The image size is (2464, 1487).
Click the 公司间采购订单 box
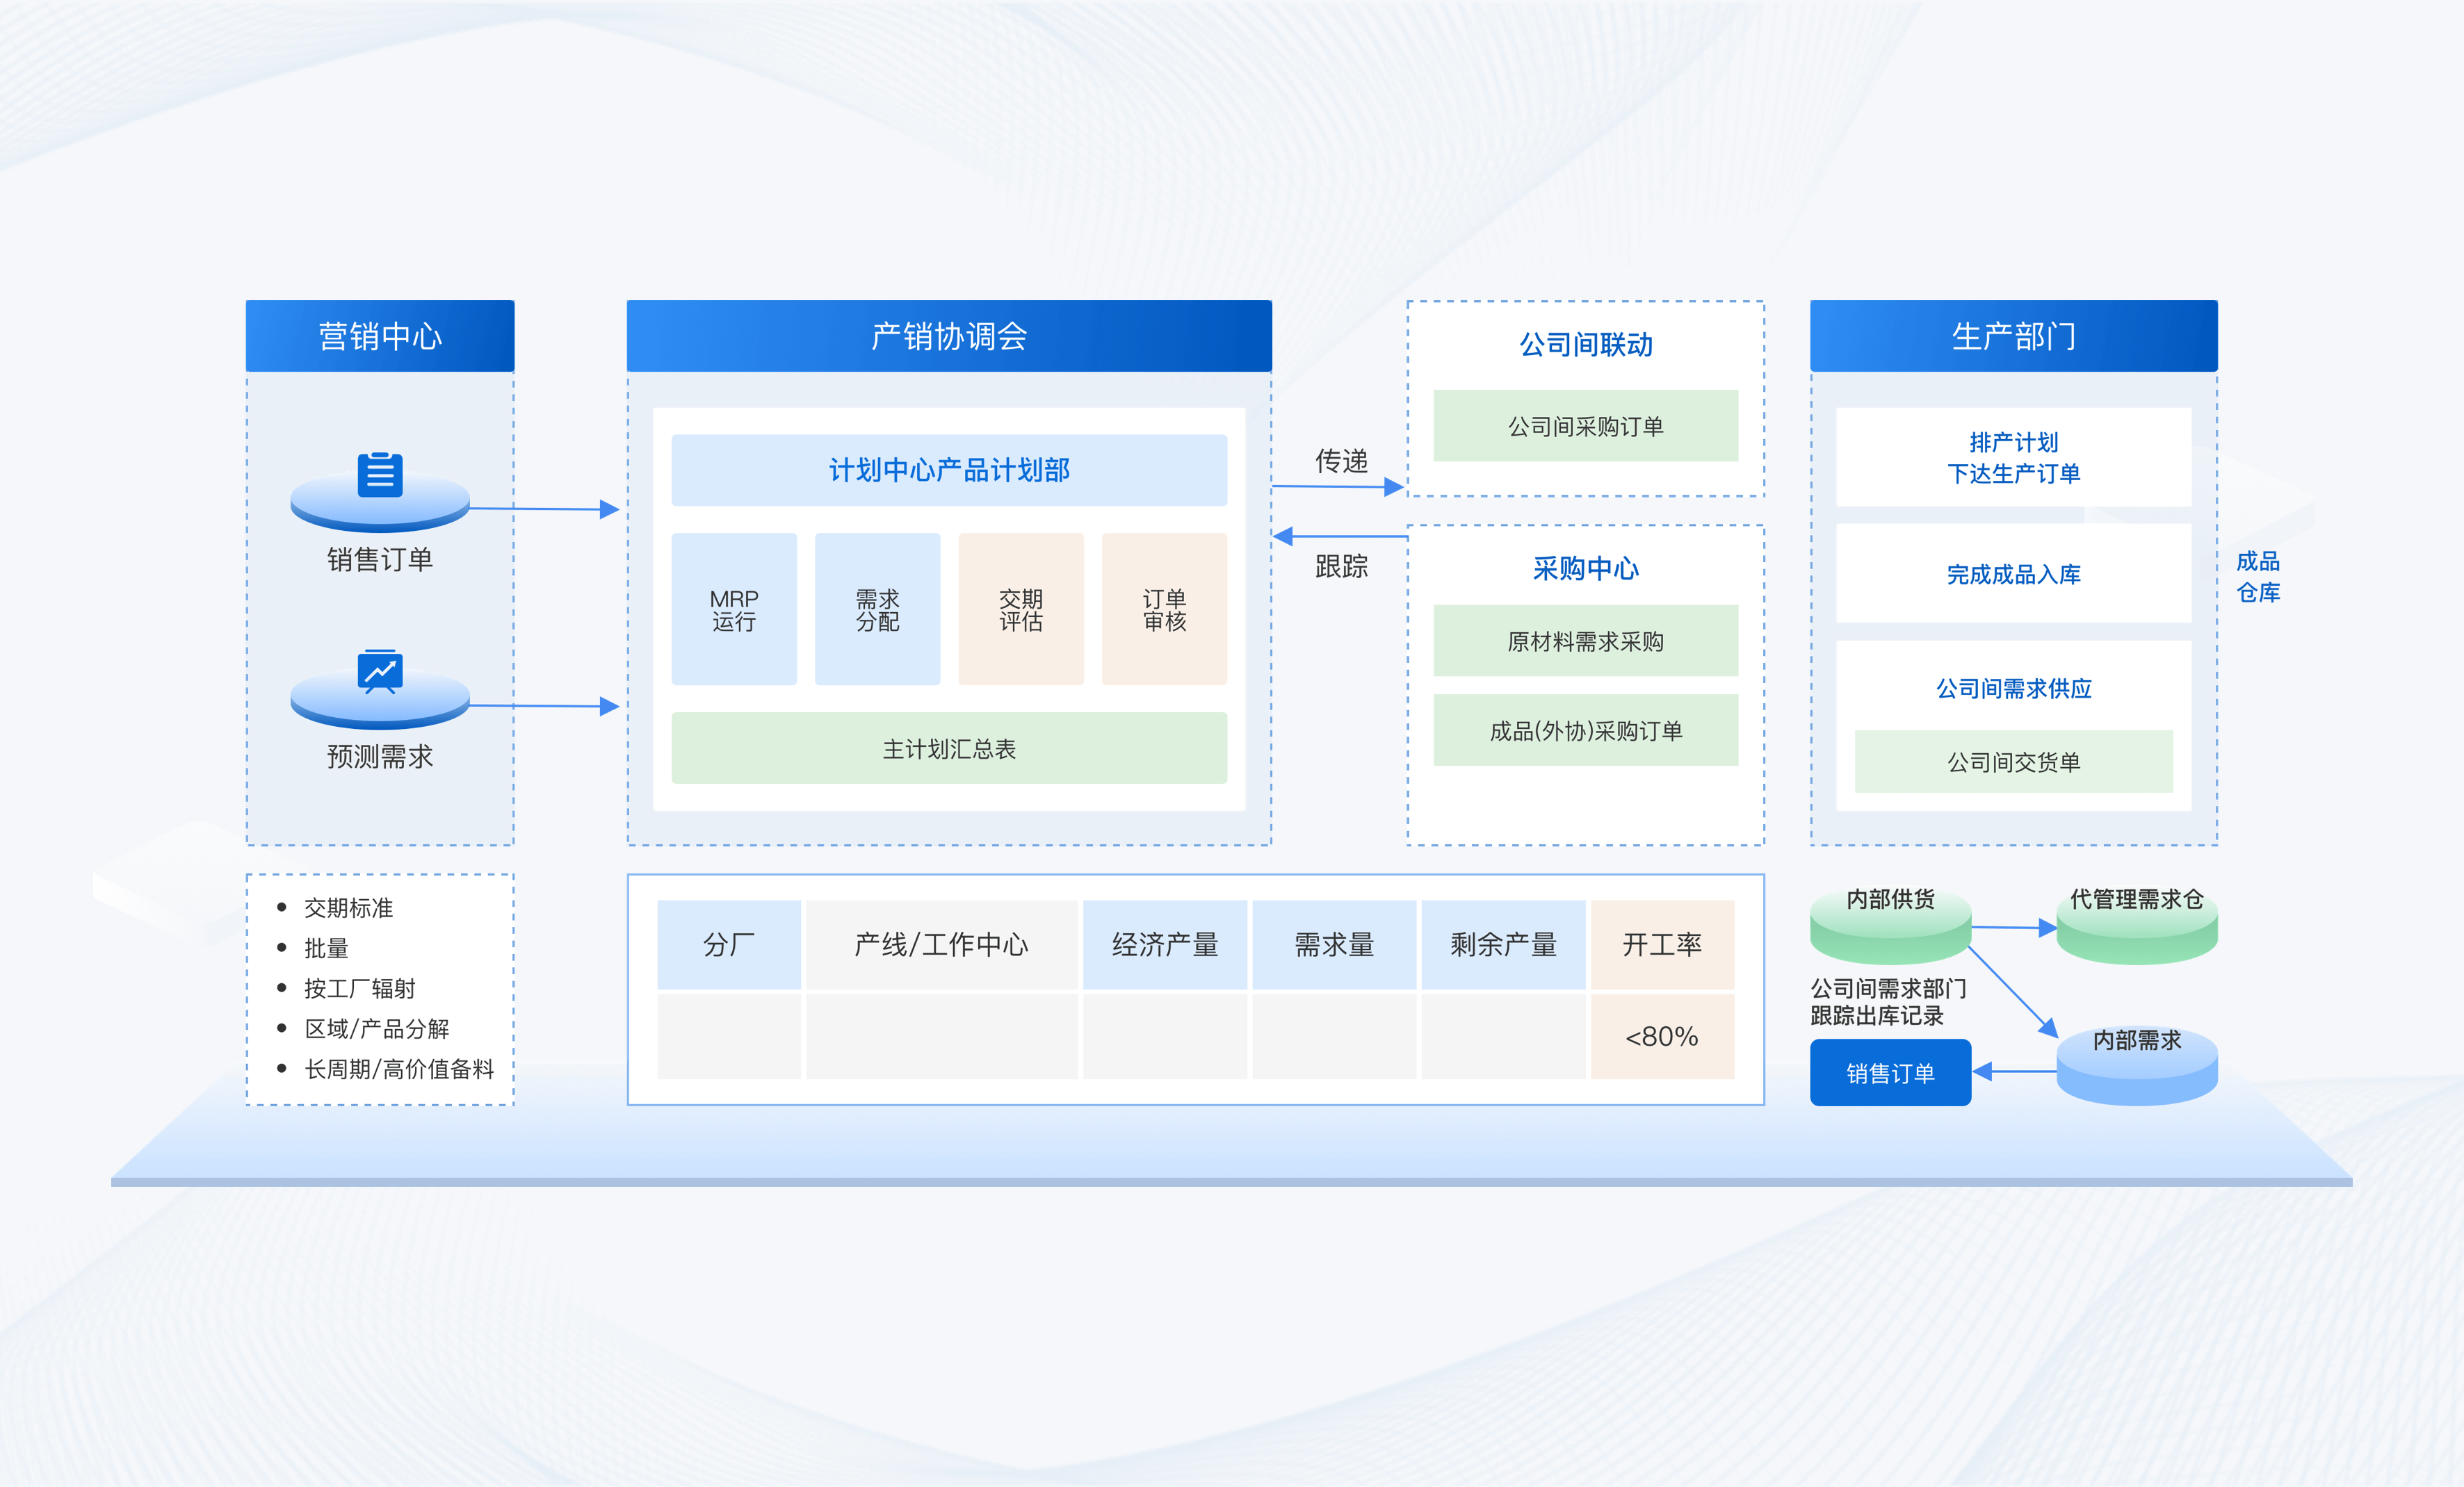[1585, 426]
